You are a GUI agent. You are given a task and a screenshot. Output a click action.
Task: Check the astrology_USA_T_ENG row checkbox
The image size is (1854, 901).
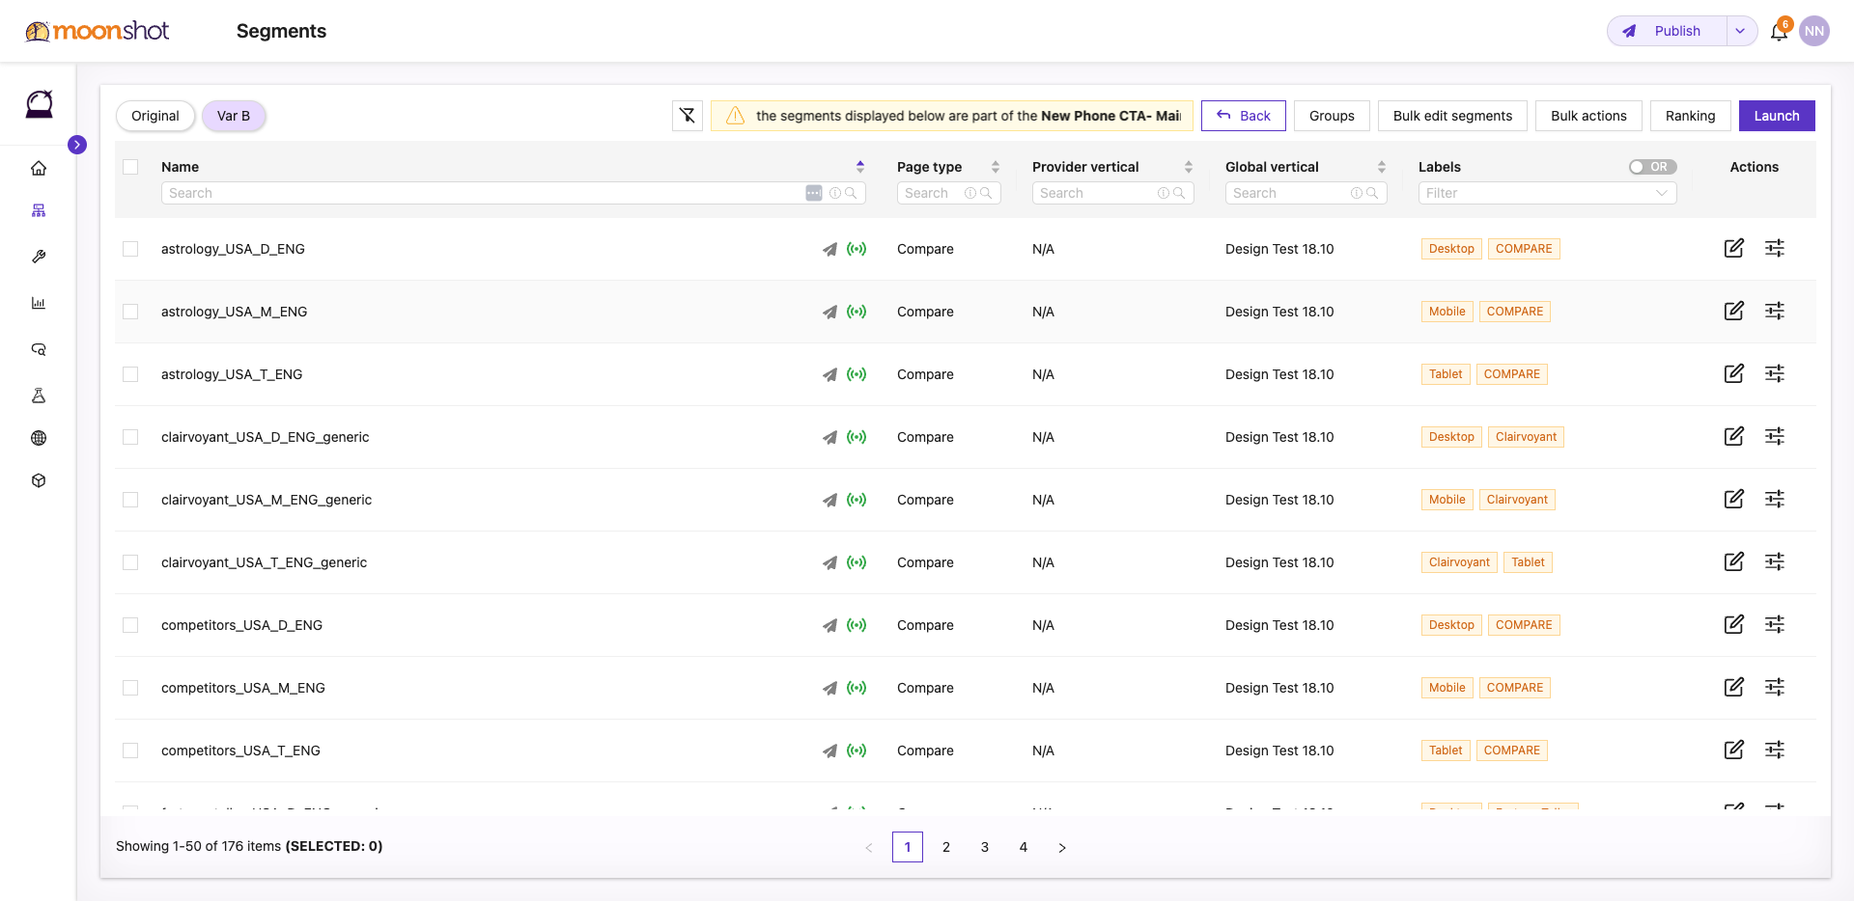pos(130,374)
